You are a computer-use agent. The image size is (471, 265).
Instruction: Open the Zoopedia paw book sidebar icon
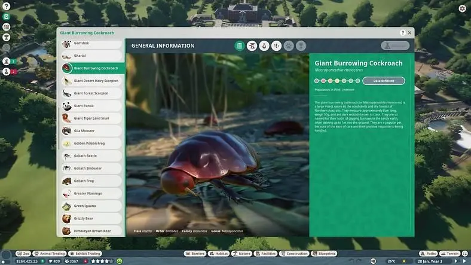click(x=6, y=17)
